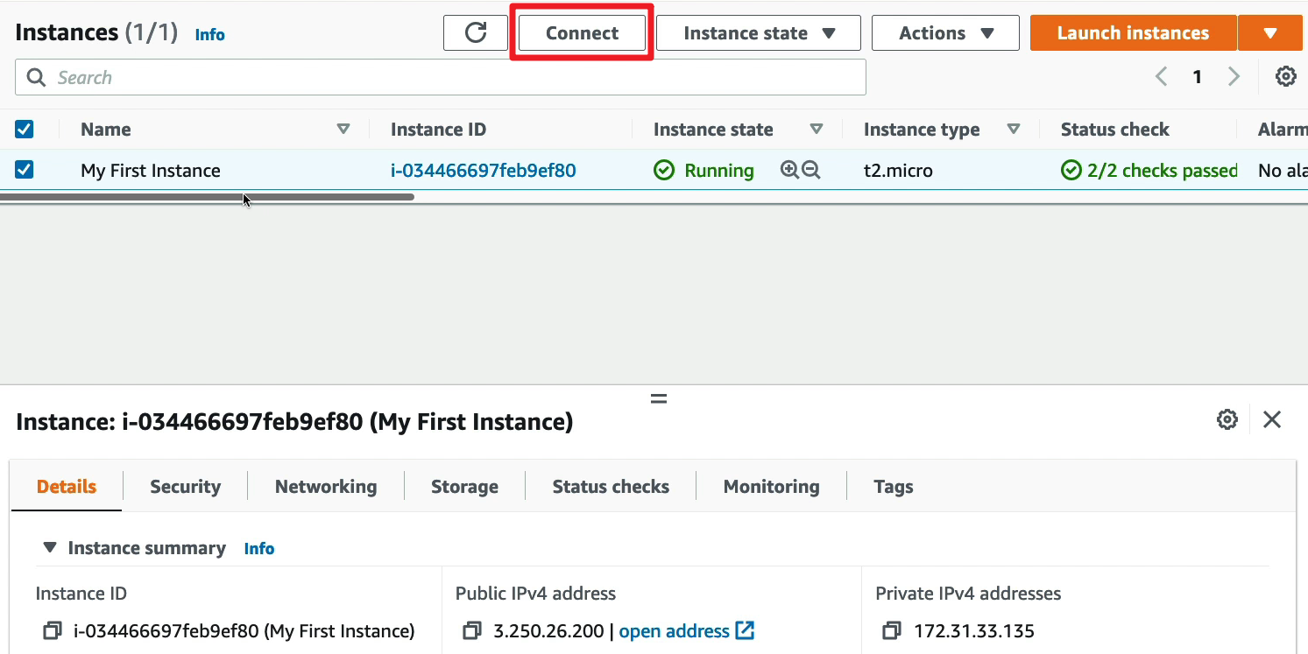
Task: Copy the Private IPv4 address
Action: (892, 630)
